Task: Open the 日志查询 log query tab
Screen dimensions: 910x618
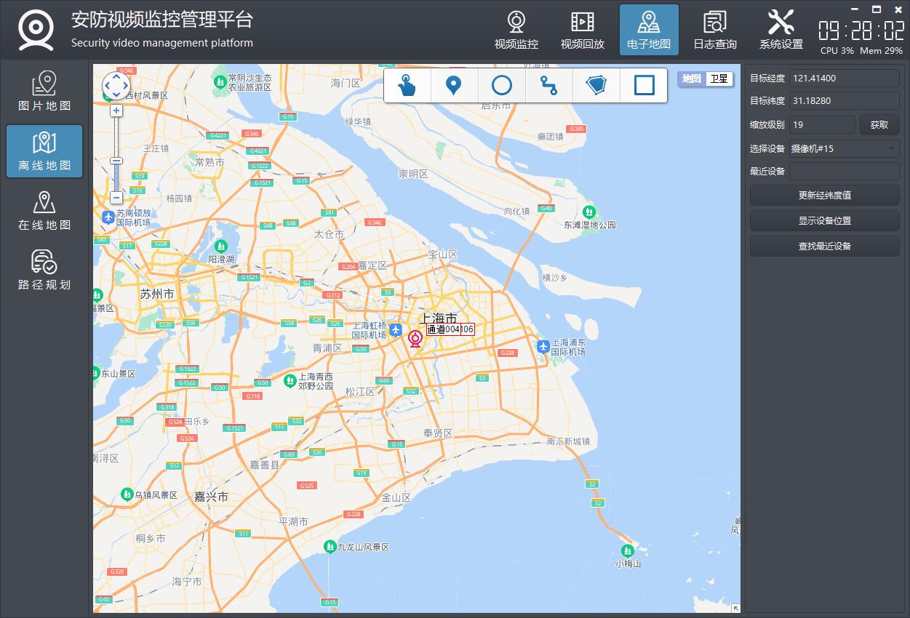Action: [714, 30]
